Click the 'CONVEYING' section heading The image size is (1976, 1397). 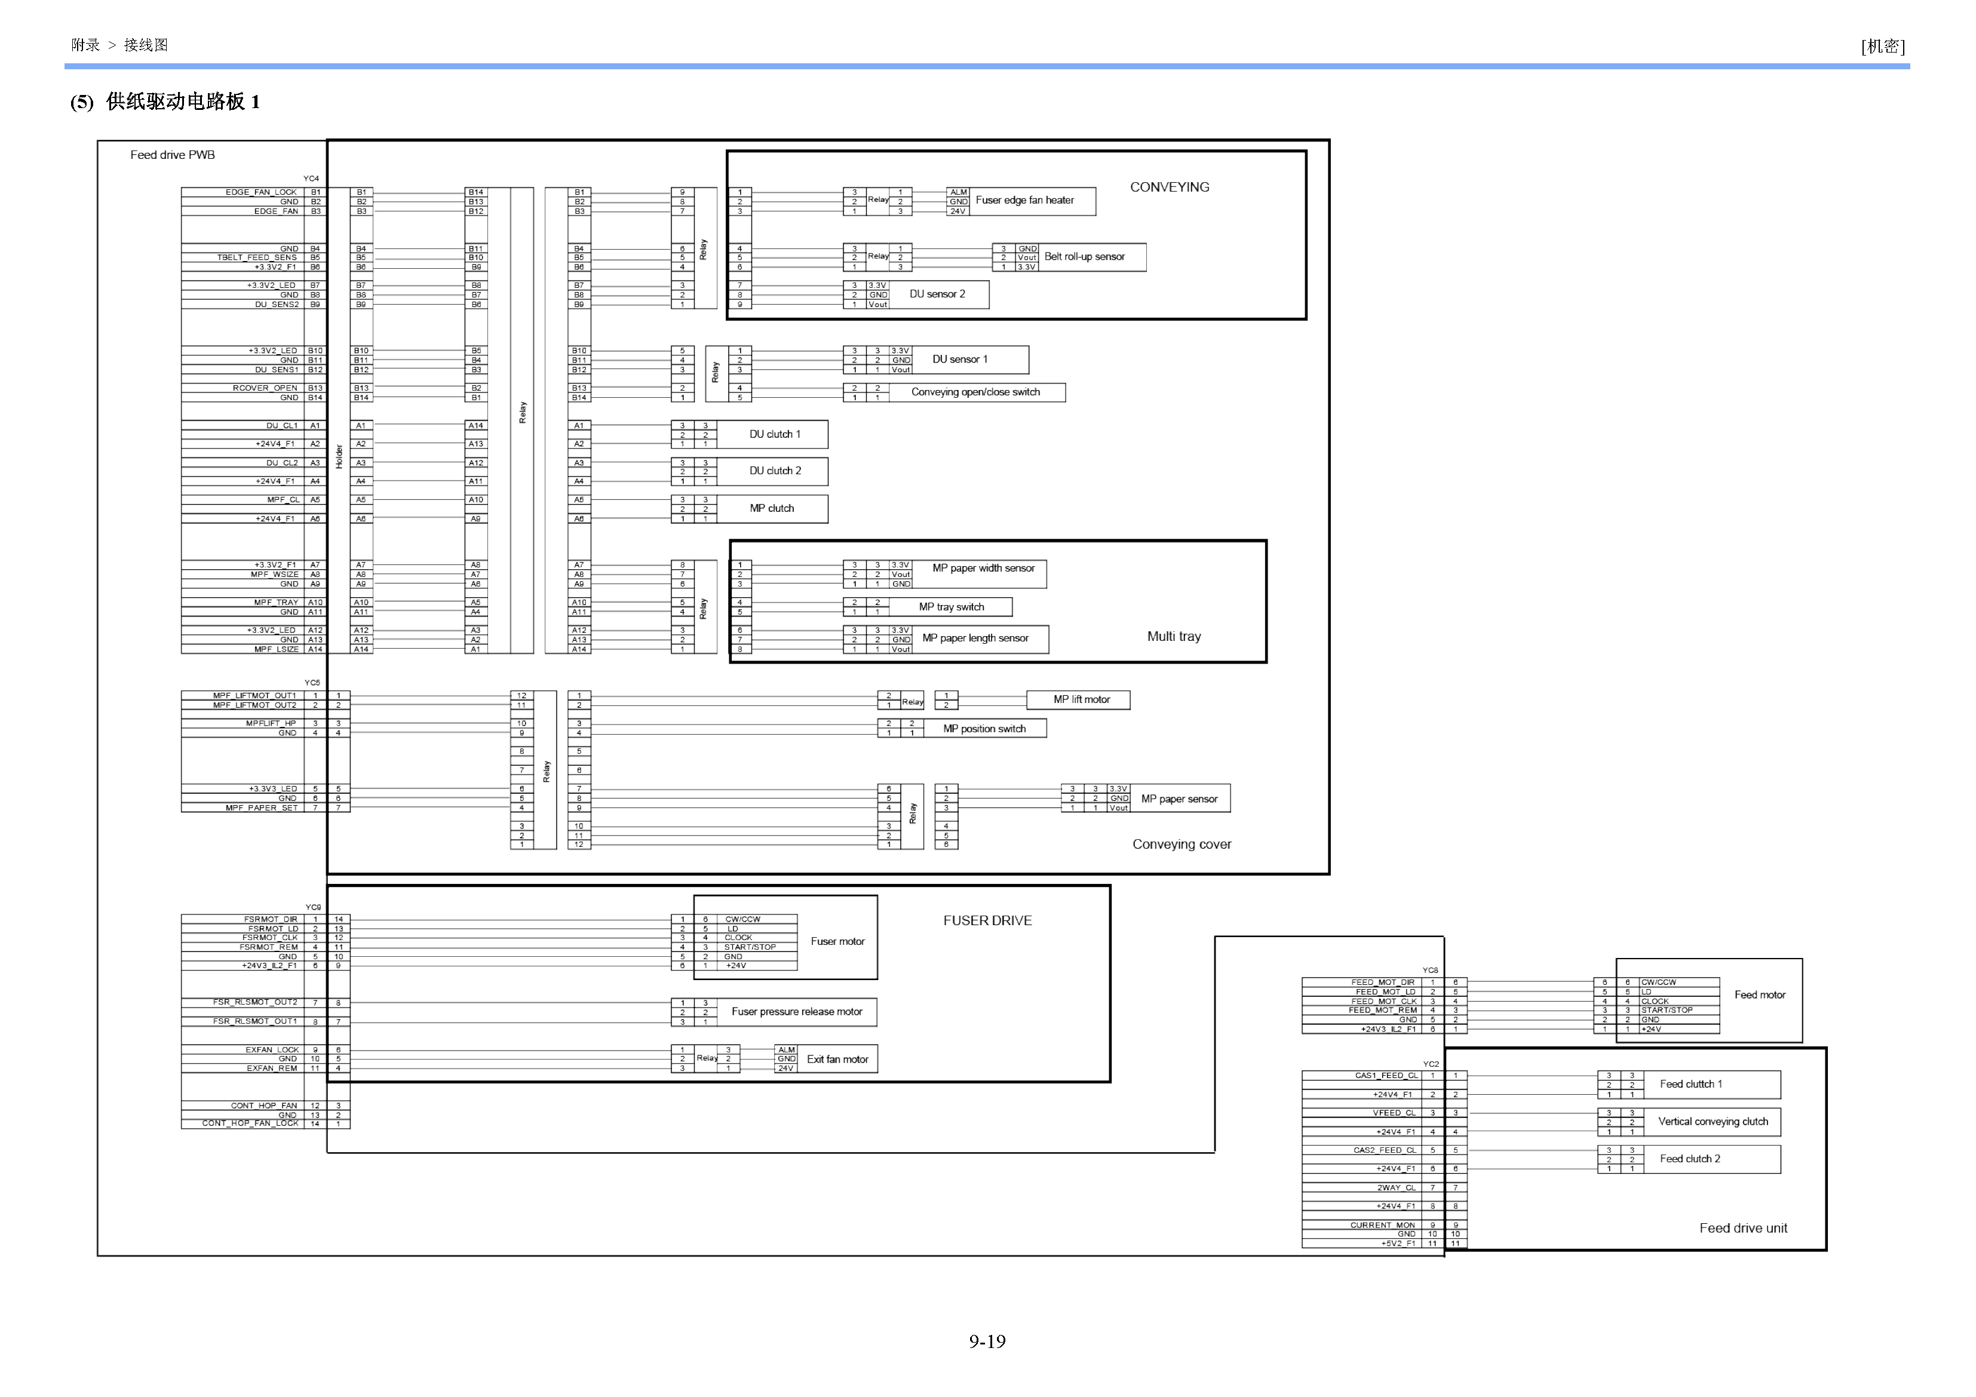tap(1170, 188)
